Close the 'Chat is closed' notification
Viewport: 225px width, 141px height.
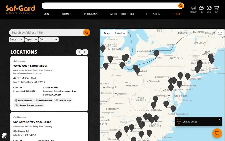coord(219,120)
